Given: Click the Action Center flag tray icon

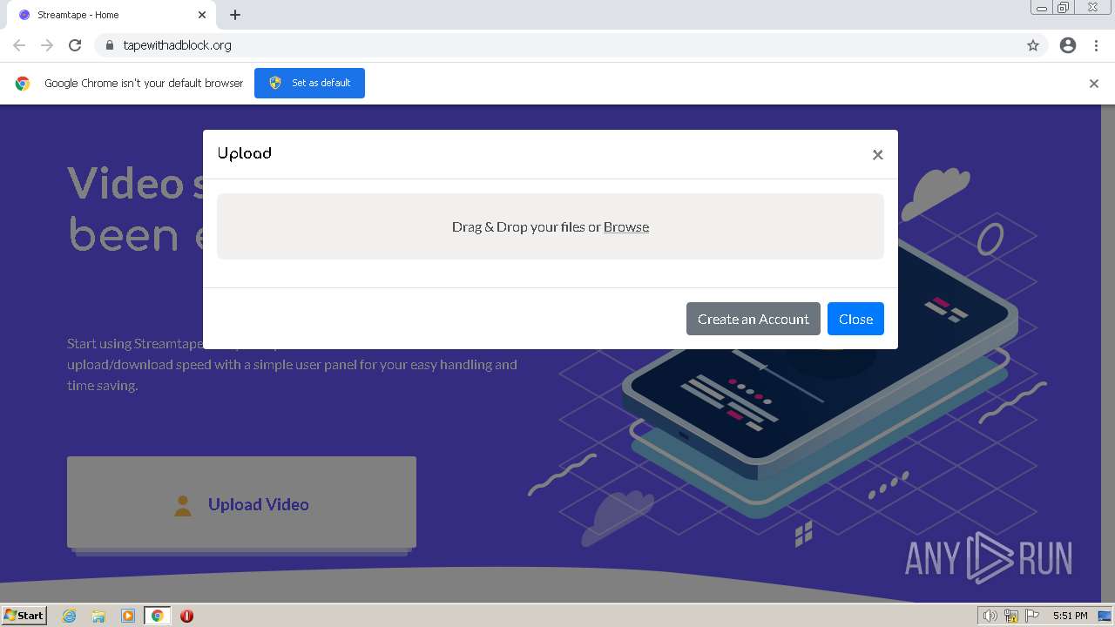Looking at the screenshot, I should click(1032, 616).
